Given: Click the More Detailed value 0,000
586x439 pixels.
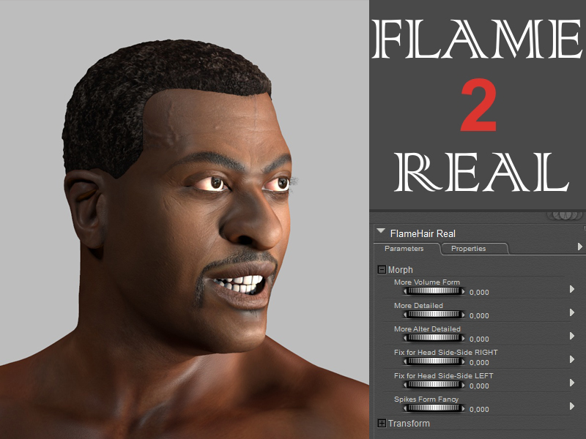Looking at the screenshot, I should coord(479,316).
